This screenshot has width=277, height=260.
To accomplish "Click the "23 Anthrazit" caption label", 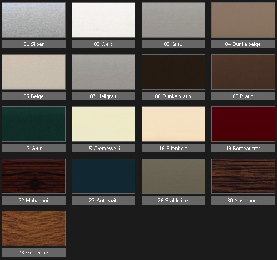I will pos(103,201).
